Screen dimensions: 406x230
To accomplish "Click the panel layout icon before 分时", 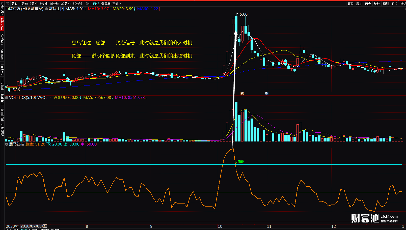I will click(x=7, y=4).
